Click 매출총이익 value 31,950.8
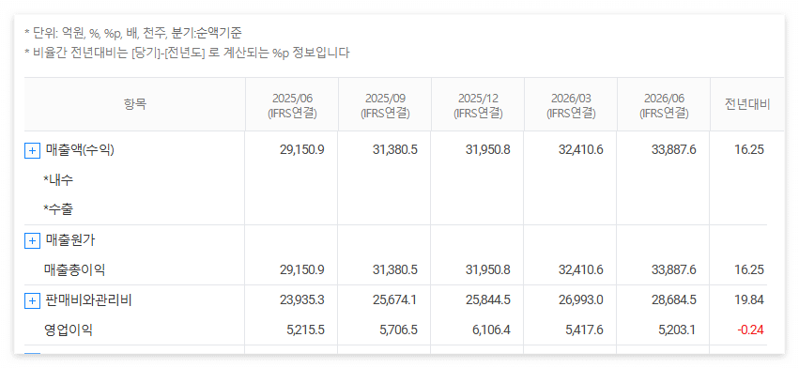This screenshot has width=799, height=368. [x=488, y=269]
